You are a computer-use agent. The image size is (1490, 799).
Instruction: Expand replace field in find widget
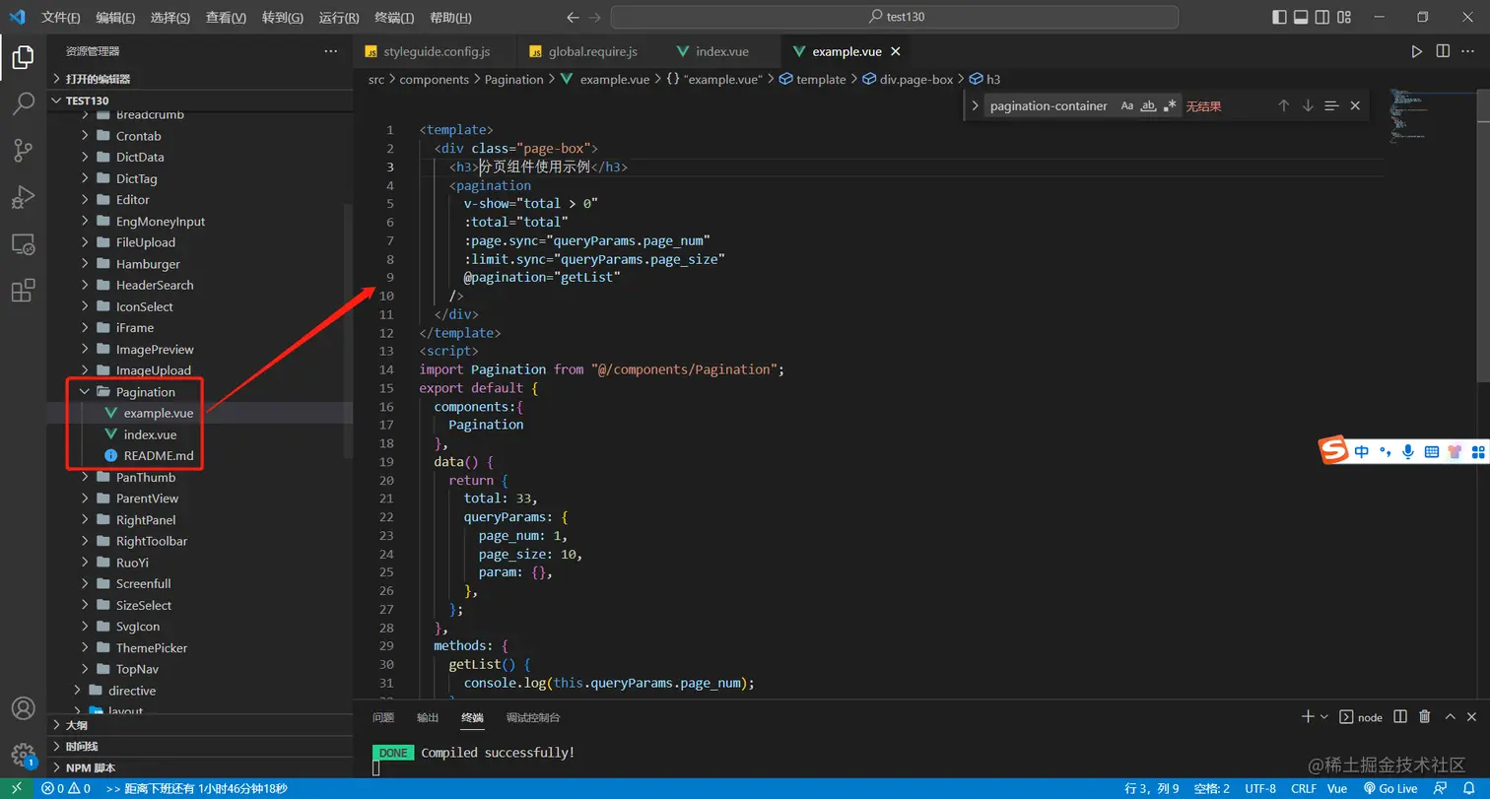click(975, 105)
